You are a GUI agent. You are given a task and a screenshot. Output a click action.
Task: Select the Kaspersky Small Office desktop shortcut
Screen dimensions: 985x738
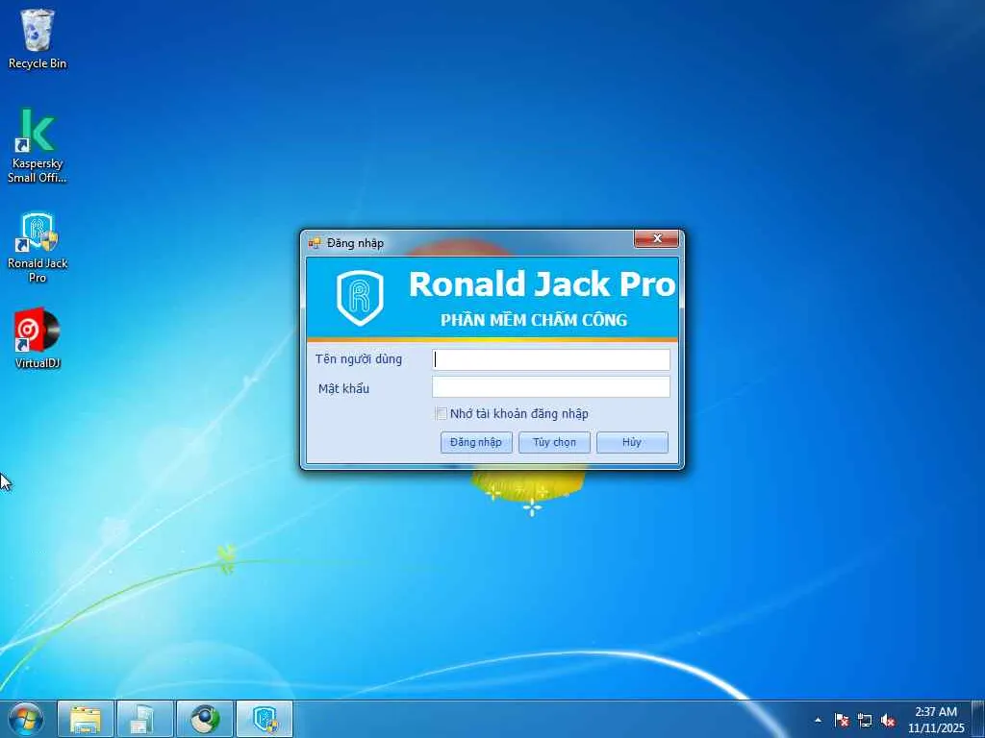click(x=38, y=146)
